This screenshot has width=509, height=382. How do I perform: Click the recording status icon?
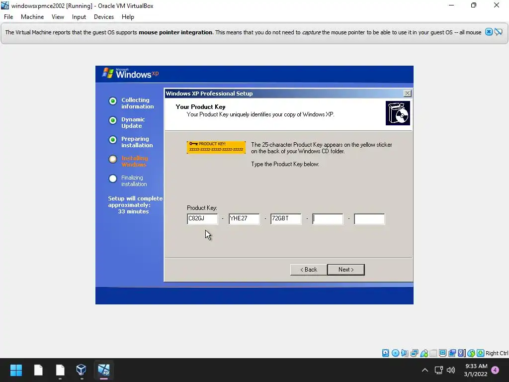click(452, 353)
